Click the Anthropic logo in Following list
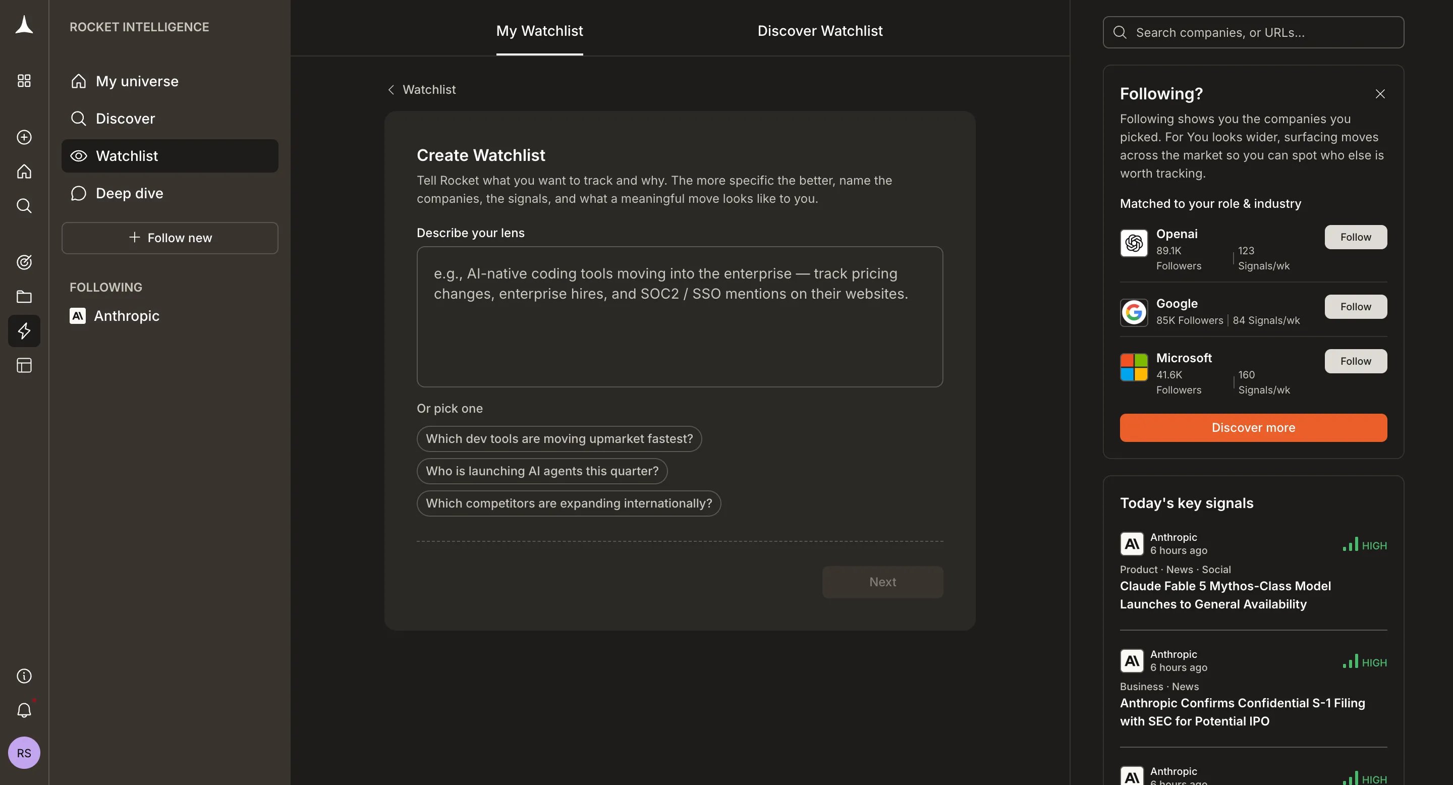Image resolution: width=1453 pixels, height=785 pixels. [77, 316]
